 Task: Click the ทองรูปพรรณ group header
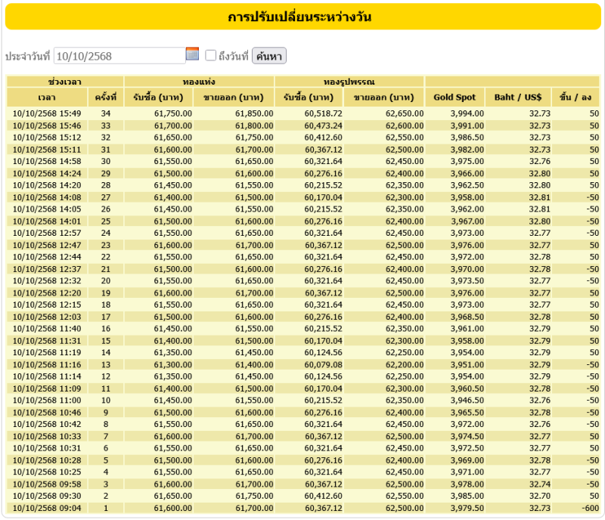(x=349, y=81)
